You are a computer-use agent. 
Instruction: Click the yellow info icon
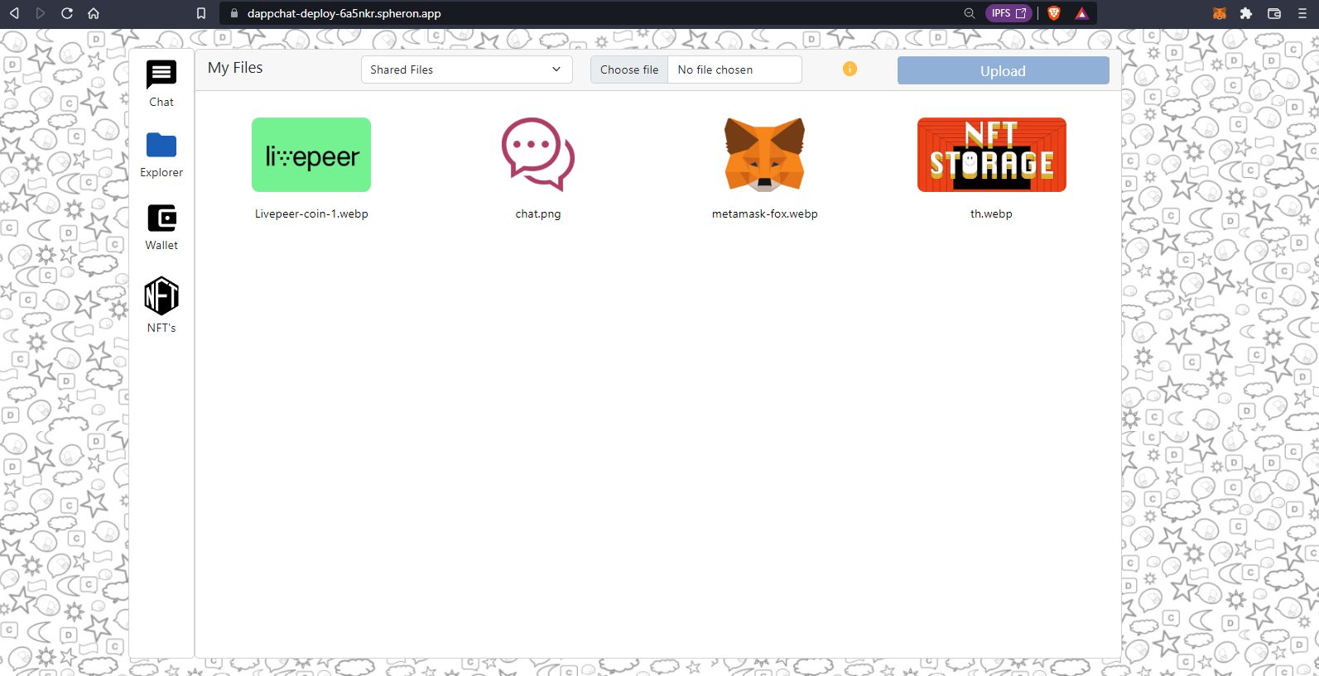coord(850,70)
